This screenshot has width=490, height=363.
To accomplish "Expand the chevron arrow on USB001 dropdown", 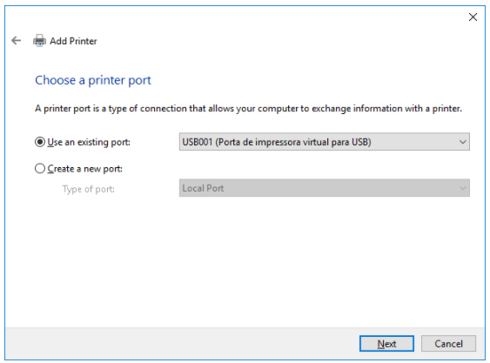I will [462, 142].
